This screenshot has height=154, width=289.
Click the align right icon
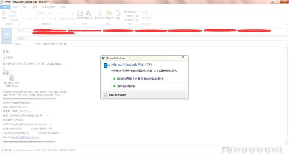[x=59, y=19]
